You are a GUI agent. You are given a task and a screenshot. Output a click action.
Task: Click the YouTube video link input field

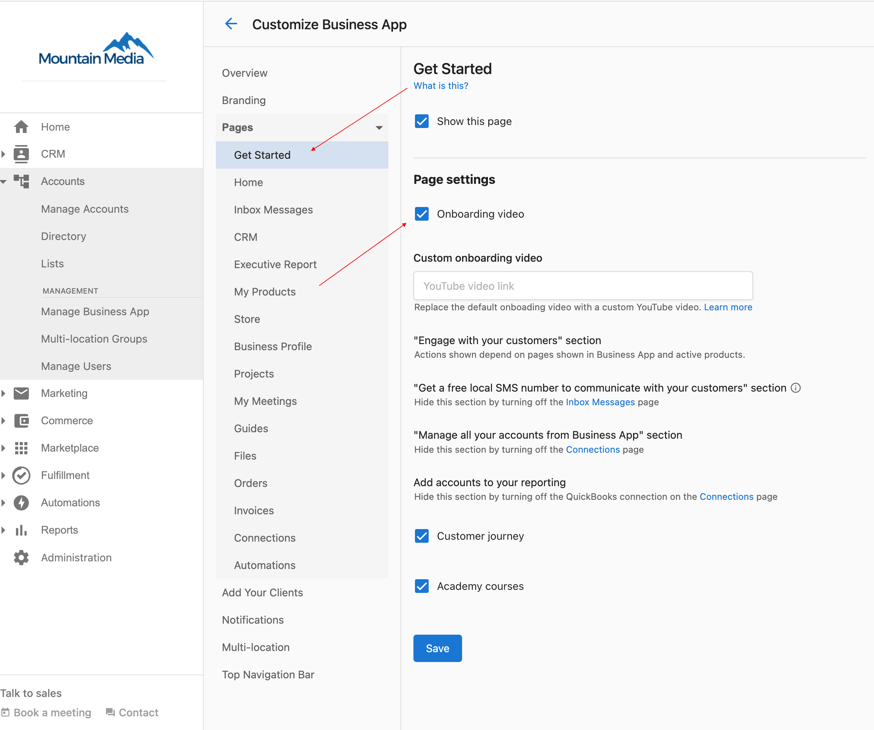pos(583,286)
